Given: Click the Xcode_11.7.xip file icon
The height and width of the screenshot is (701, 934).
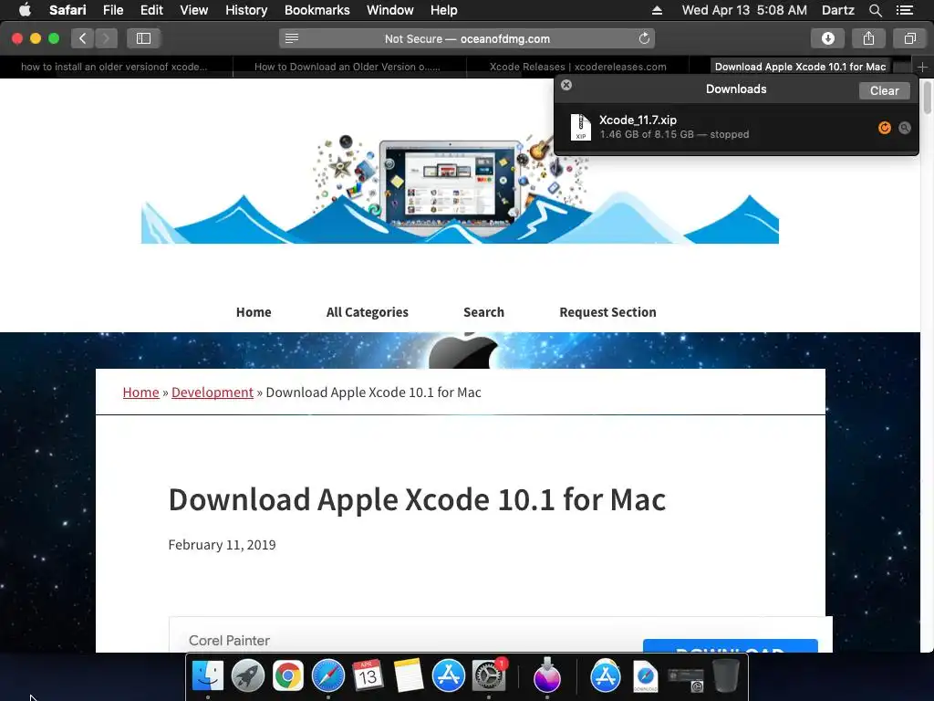Looking at the screenshot, I should [581, 127].
